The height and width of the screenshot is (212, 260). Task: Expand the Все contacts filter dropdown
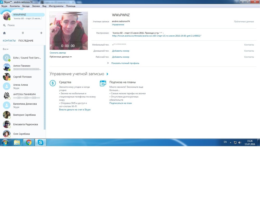click(x=5, y=49)
